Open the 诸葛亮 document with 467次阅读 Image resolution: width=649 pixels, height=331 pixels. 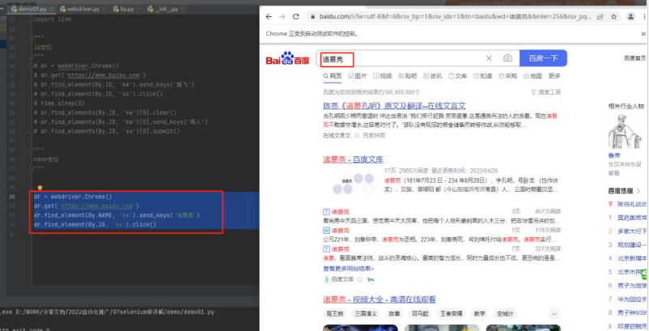tap(340, 211)
